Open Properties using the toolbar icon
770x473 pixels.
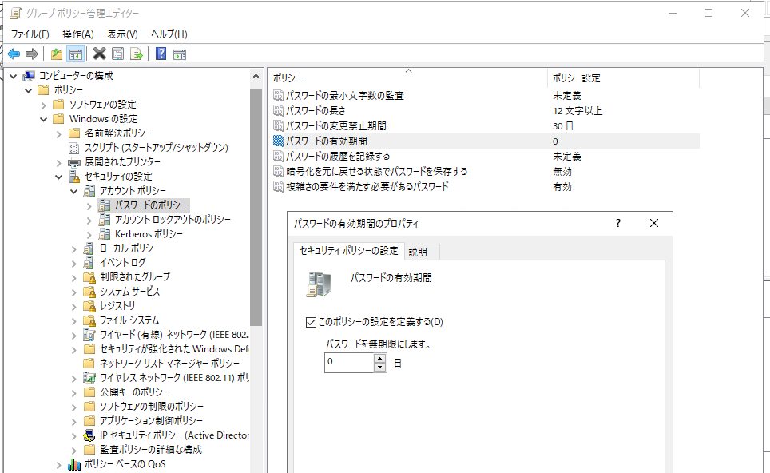click(118, 54)
